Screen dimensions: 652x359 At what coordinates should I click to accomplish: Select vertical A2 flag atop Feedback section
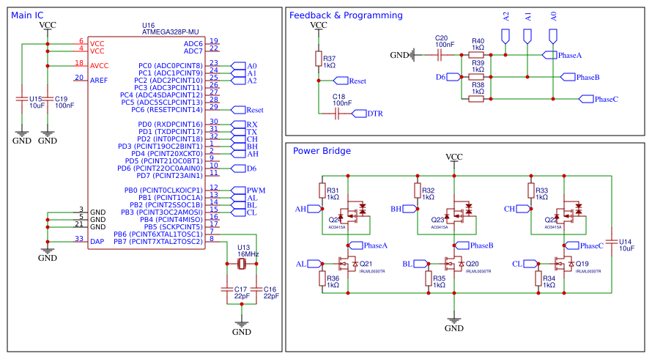point(505,37)
